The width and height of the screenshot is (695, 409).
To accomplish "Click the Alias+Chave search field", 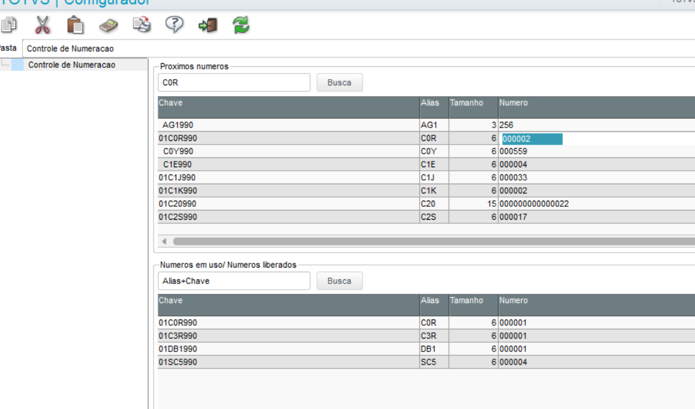I will [x=234, y=281].
